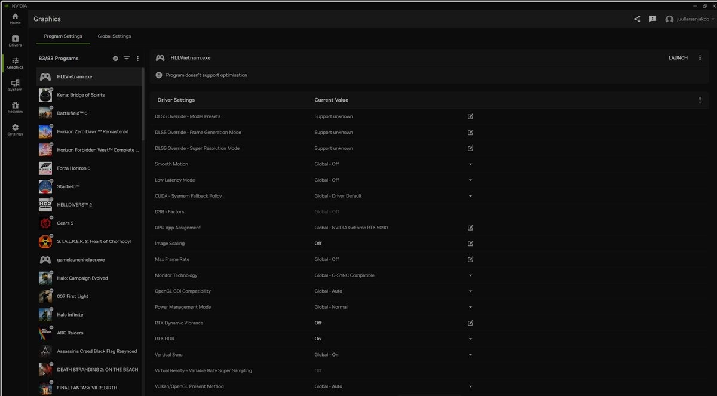The image size is (717, 396).
Task: Select Forza Horizon 6 program
Action: (88, 168)
